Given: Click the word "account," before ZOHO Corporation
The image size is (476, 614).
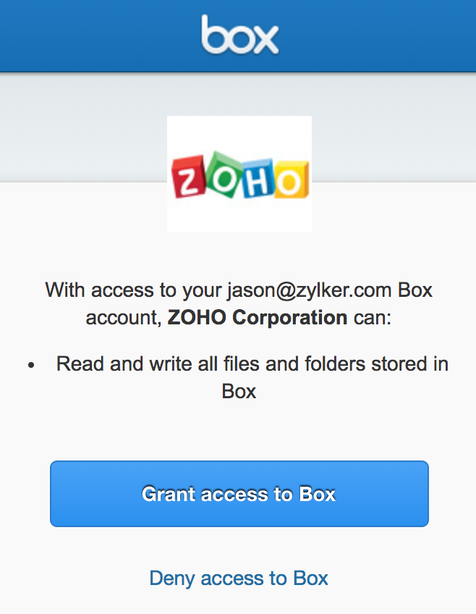Looking at the screenshot, I should pos(123,317).
